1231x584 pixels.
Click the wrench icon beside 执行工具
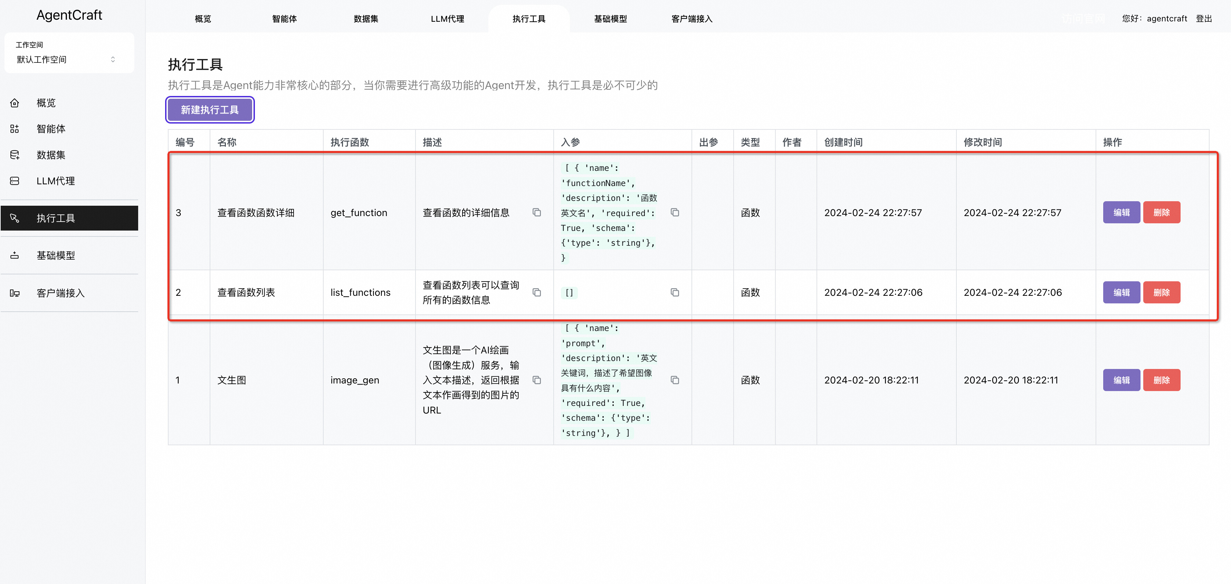pyautogui.click(x=15, y=218)
